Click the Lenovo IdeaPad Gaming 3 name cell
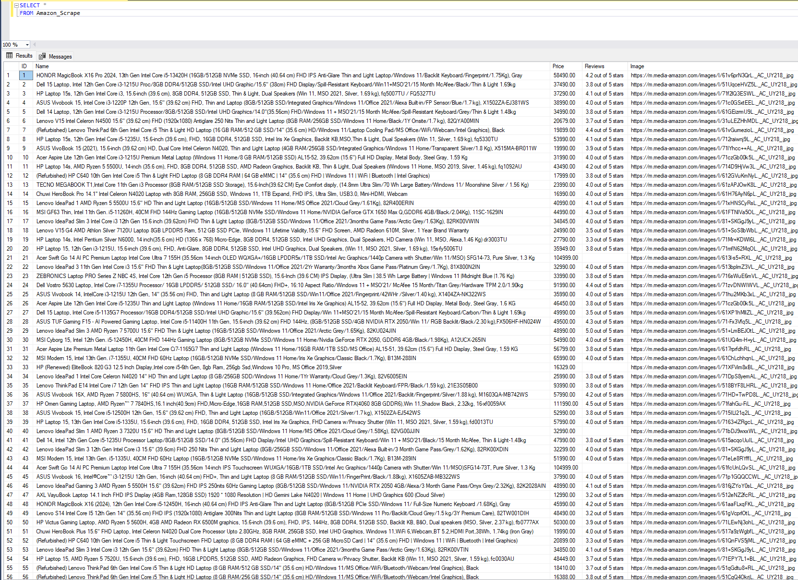 click(291, 486)
